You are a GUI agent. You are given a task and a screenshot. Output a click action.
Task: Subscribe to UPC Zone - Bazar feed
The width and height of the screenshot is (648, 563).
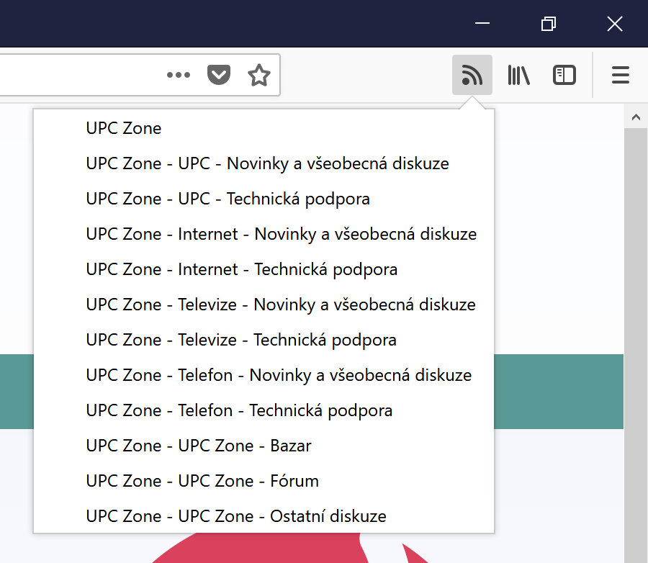(199, 446)
